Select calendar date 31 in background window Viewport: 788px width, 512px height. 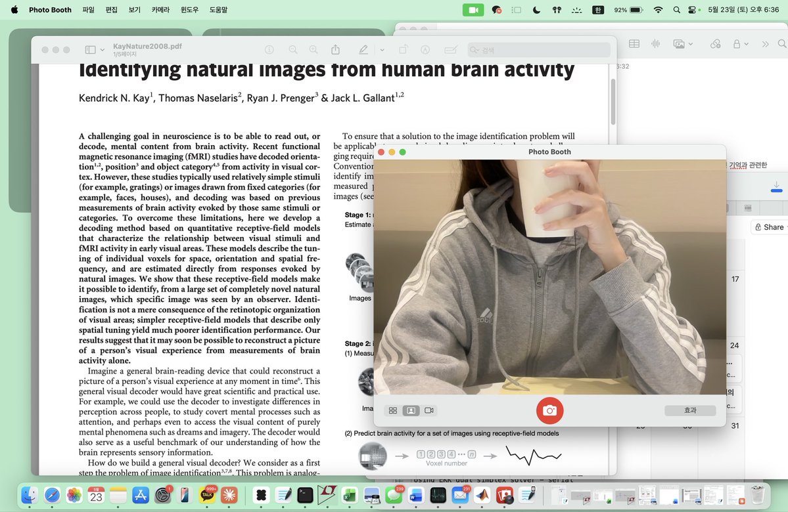tap(735, 425)
